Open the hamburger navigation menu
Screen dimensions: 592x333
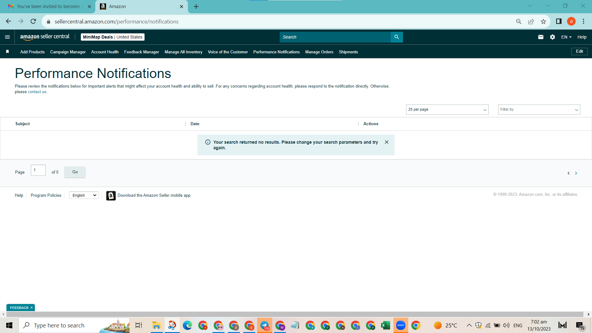[x=7, y=37]
